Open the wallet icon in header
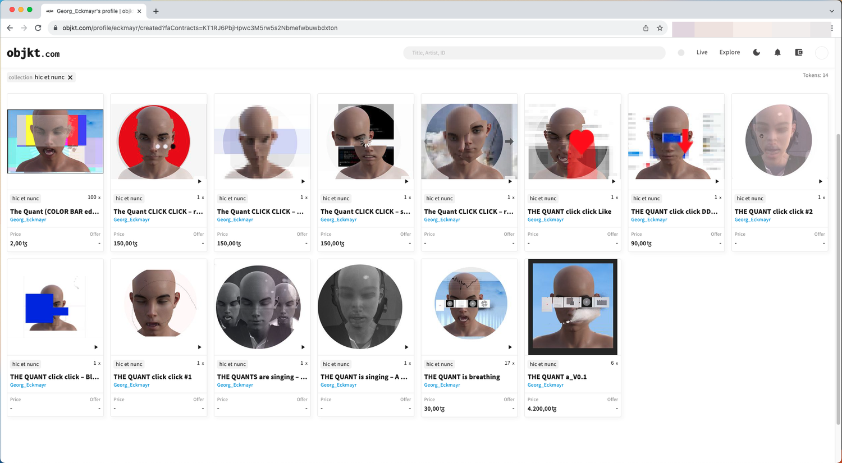This screenshot has height=463, width=842. pos(799,52)
